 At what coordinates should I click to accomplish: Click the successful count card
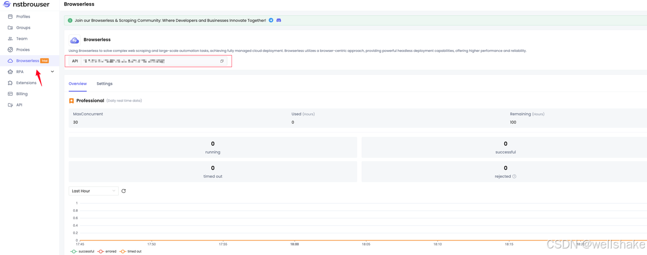click(505, 148)
